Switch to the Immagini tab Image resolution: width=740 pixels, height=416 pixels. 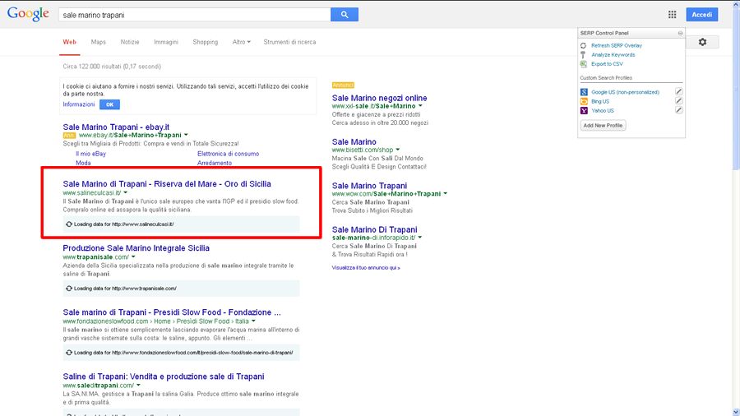pos(166,42)
